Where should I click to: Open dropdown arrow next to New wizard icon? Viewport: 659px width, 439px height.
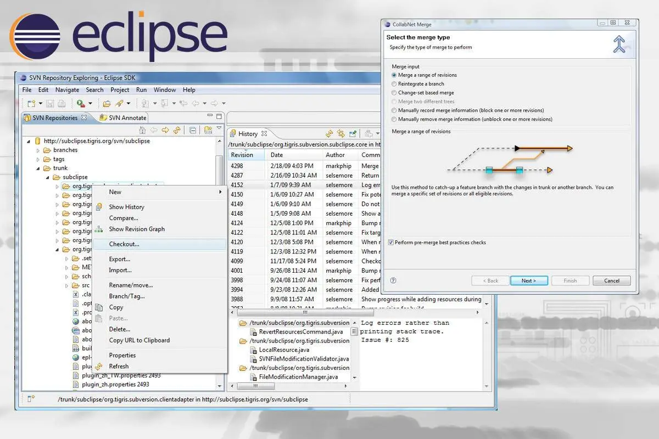[x=41, y=103]
